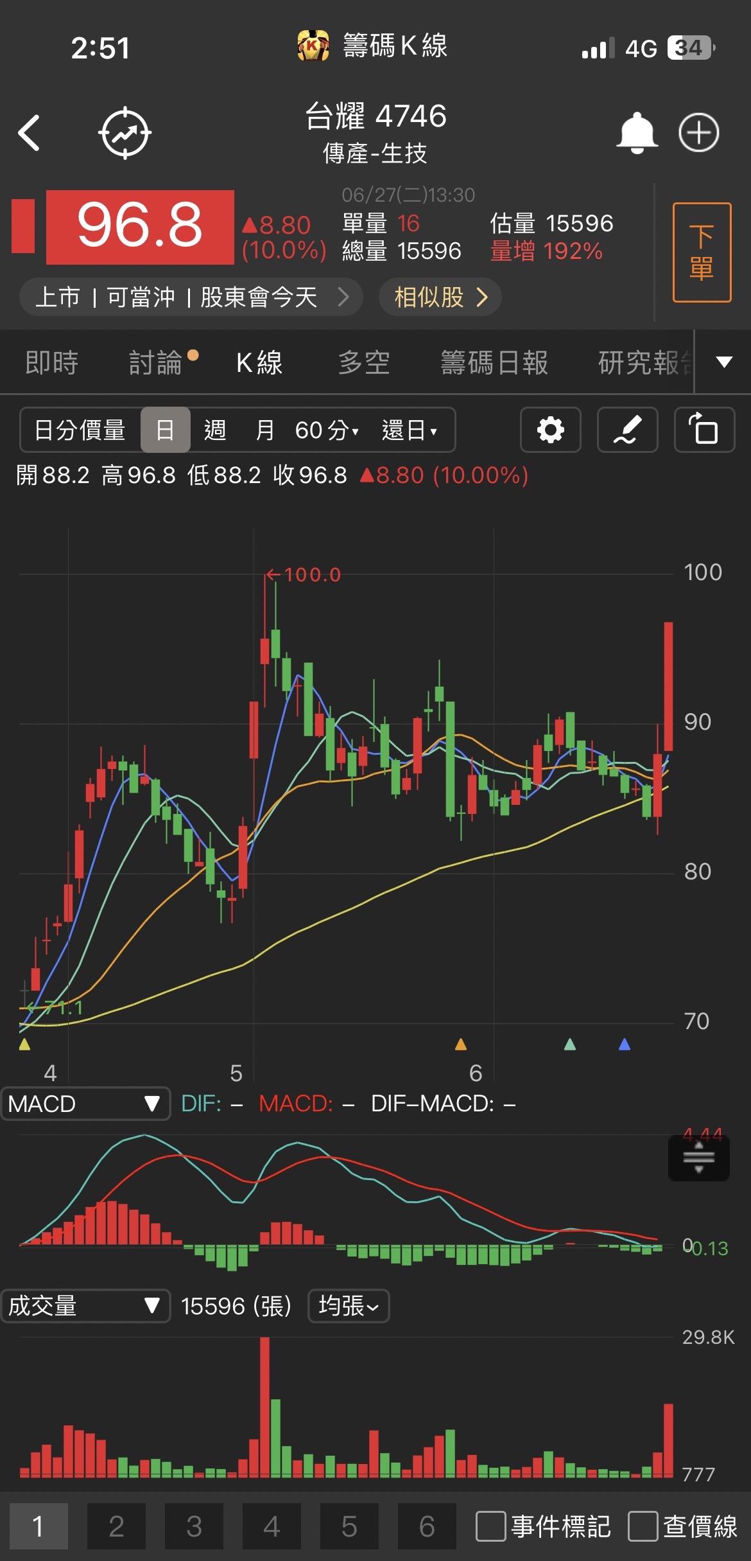Tap the latest tall red candlestick
Screen dimensions: 751x1561
668,686
